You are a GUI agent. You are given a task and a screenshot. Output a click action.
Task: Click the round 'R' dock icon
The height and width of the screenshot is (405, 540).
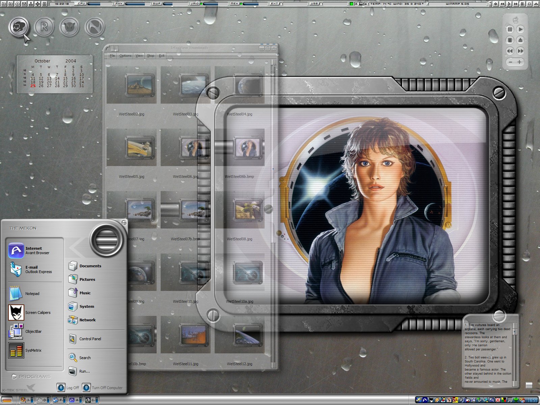(44, 27)
